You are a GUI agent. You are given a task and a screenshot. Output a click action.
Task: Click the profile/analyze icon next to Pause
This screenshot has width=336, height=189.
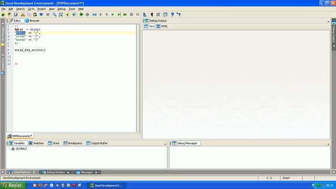point(145,15)
